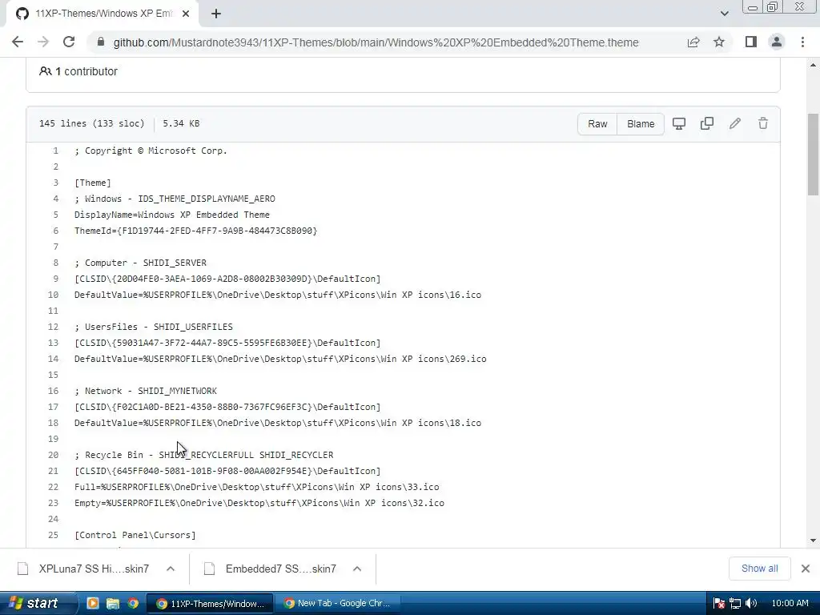This screenshot has width=820, height=615.
Task: Click the network tray icon
Action: click(x=735, y=604)
